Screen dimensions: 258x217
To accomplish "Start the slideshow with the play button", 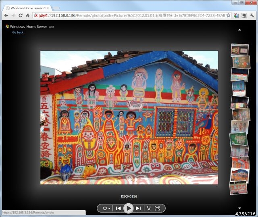I will 129,209.
